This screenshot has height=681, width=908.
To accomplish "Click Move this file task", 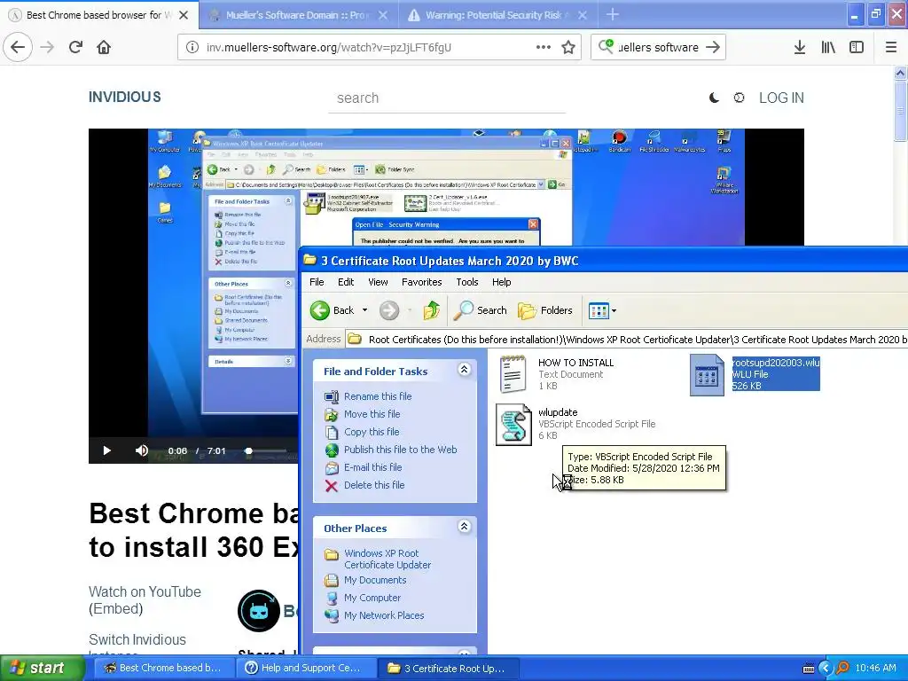I will pos(372,414).
